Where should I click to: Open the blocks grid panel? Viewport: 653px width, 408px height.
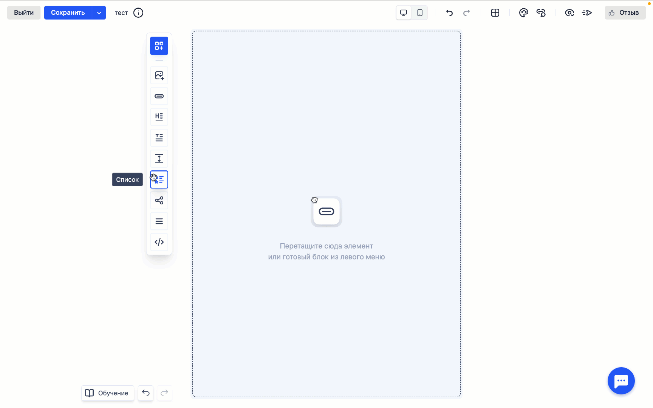pos(495,12)
